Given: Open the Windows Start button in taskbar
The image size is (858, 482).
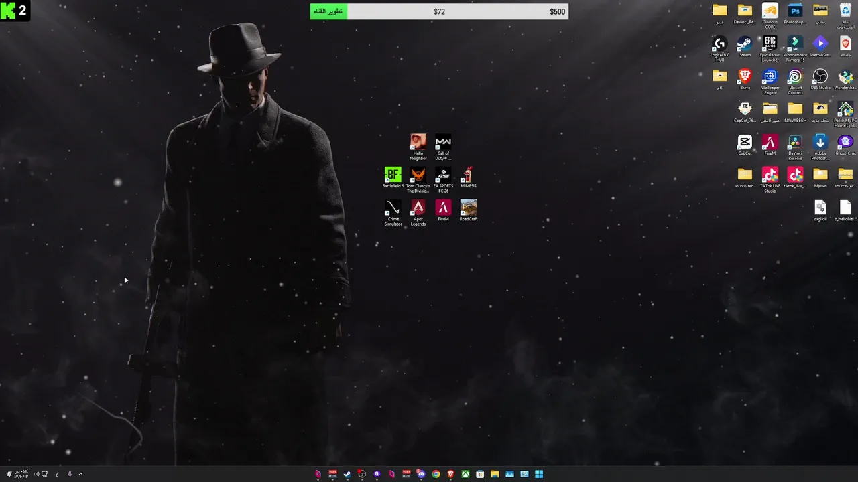Looking at the screenshot, I should tap(539, 474).
